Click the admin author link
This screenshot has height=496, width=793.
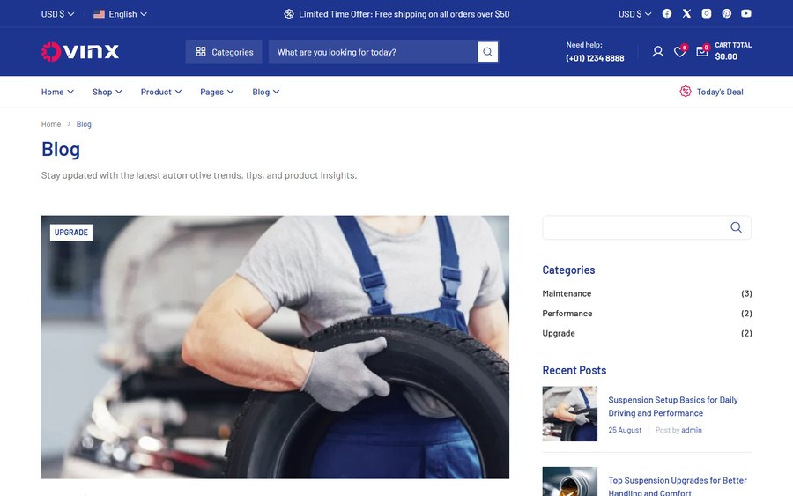[692, 430]
